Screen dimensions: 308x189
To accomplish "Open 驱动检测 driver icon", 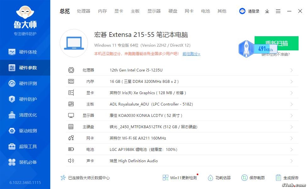I will pyautogui.click(x=12, y=131).
